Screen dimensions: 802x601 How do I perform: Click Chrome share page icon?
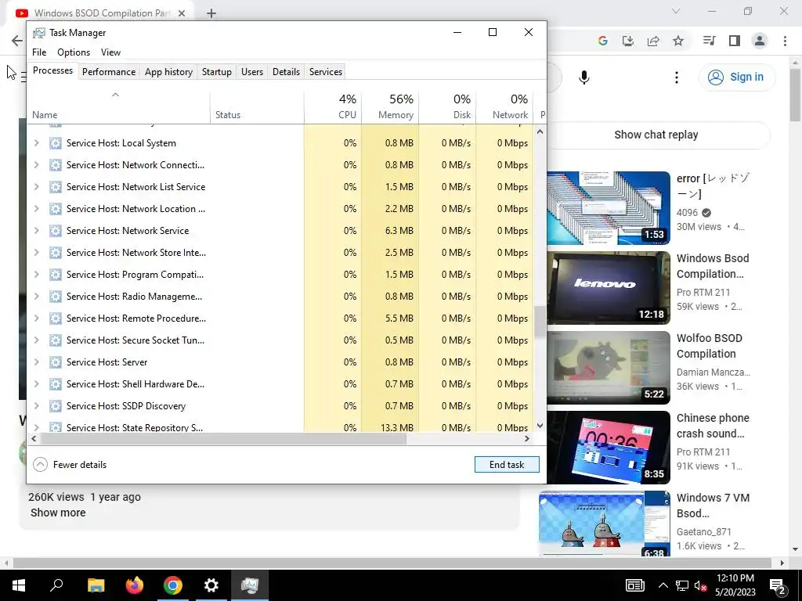point(653,41)
